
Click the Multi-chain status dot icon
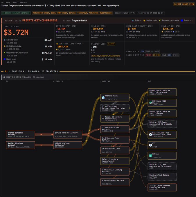coord(4,77)
